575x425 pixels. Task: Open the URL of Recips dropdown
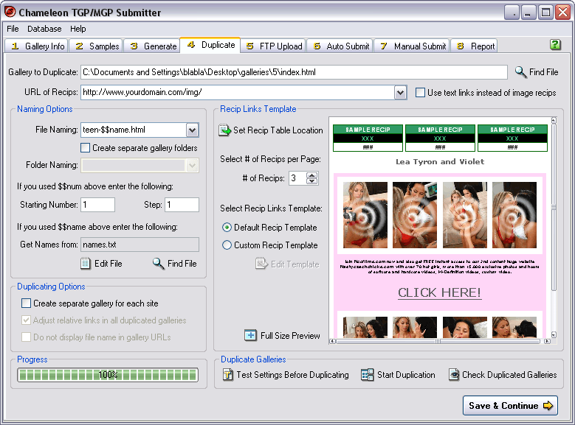tap(401, 93)
